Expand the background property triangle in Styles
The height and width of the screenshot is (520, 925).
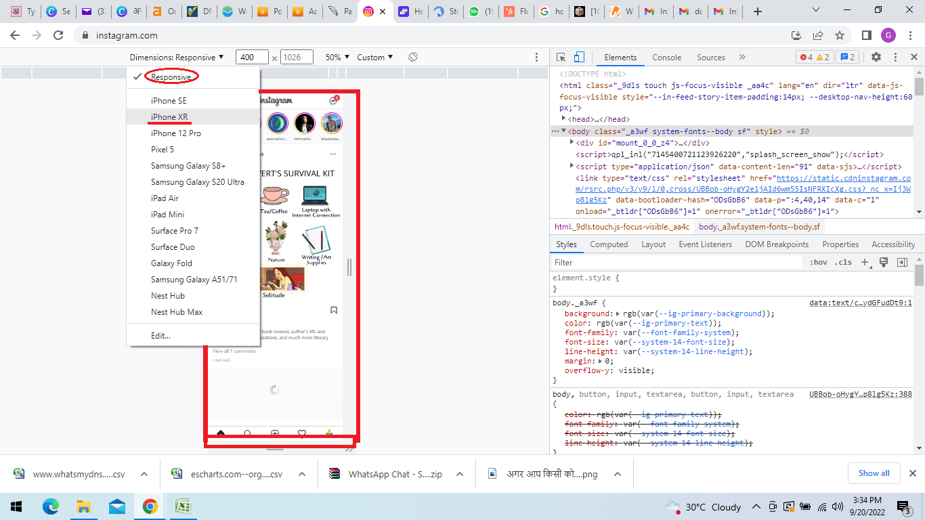617,313
